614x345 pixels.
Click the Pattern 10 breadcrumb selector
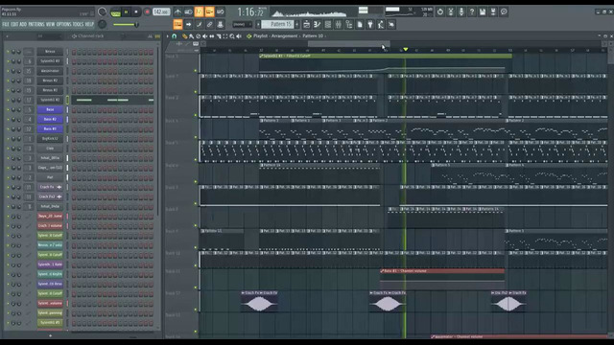point(313,36)
